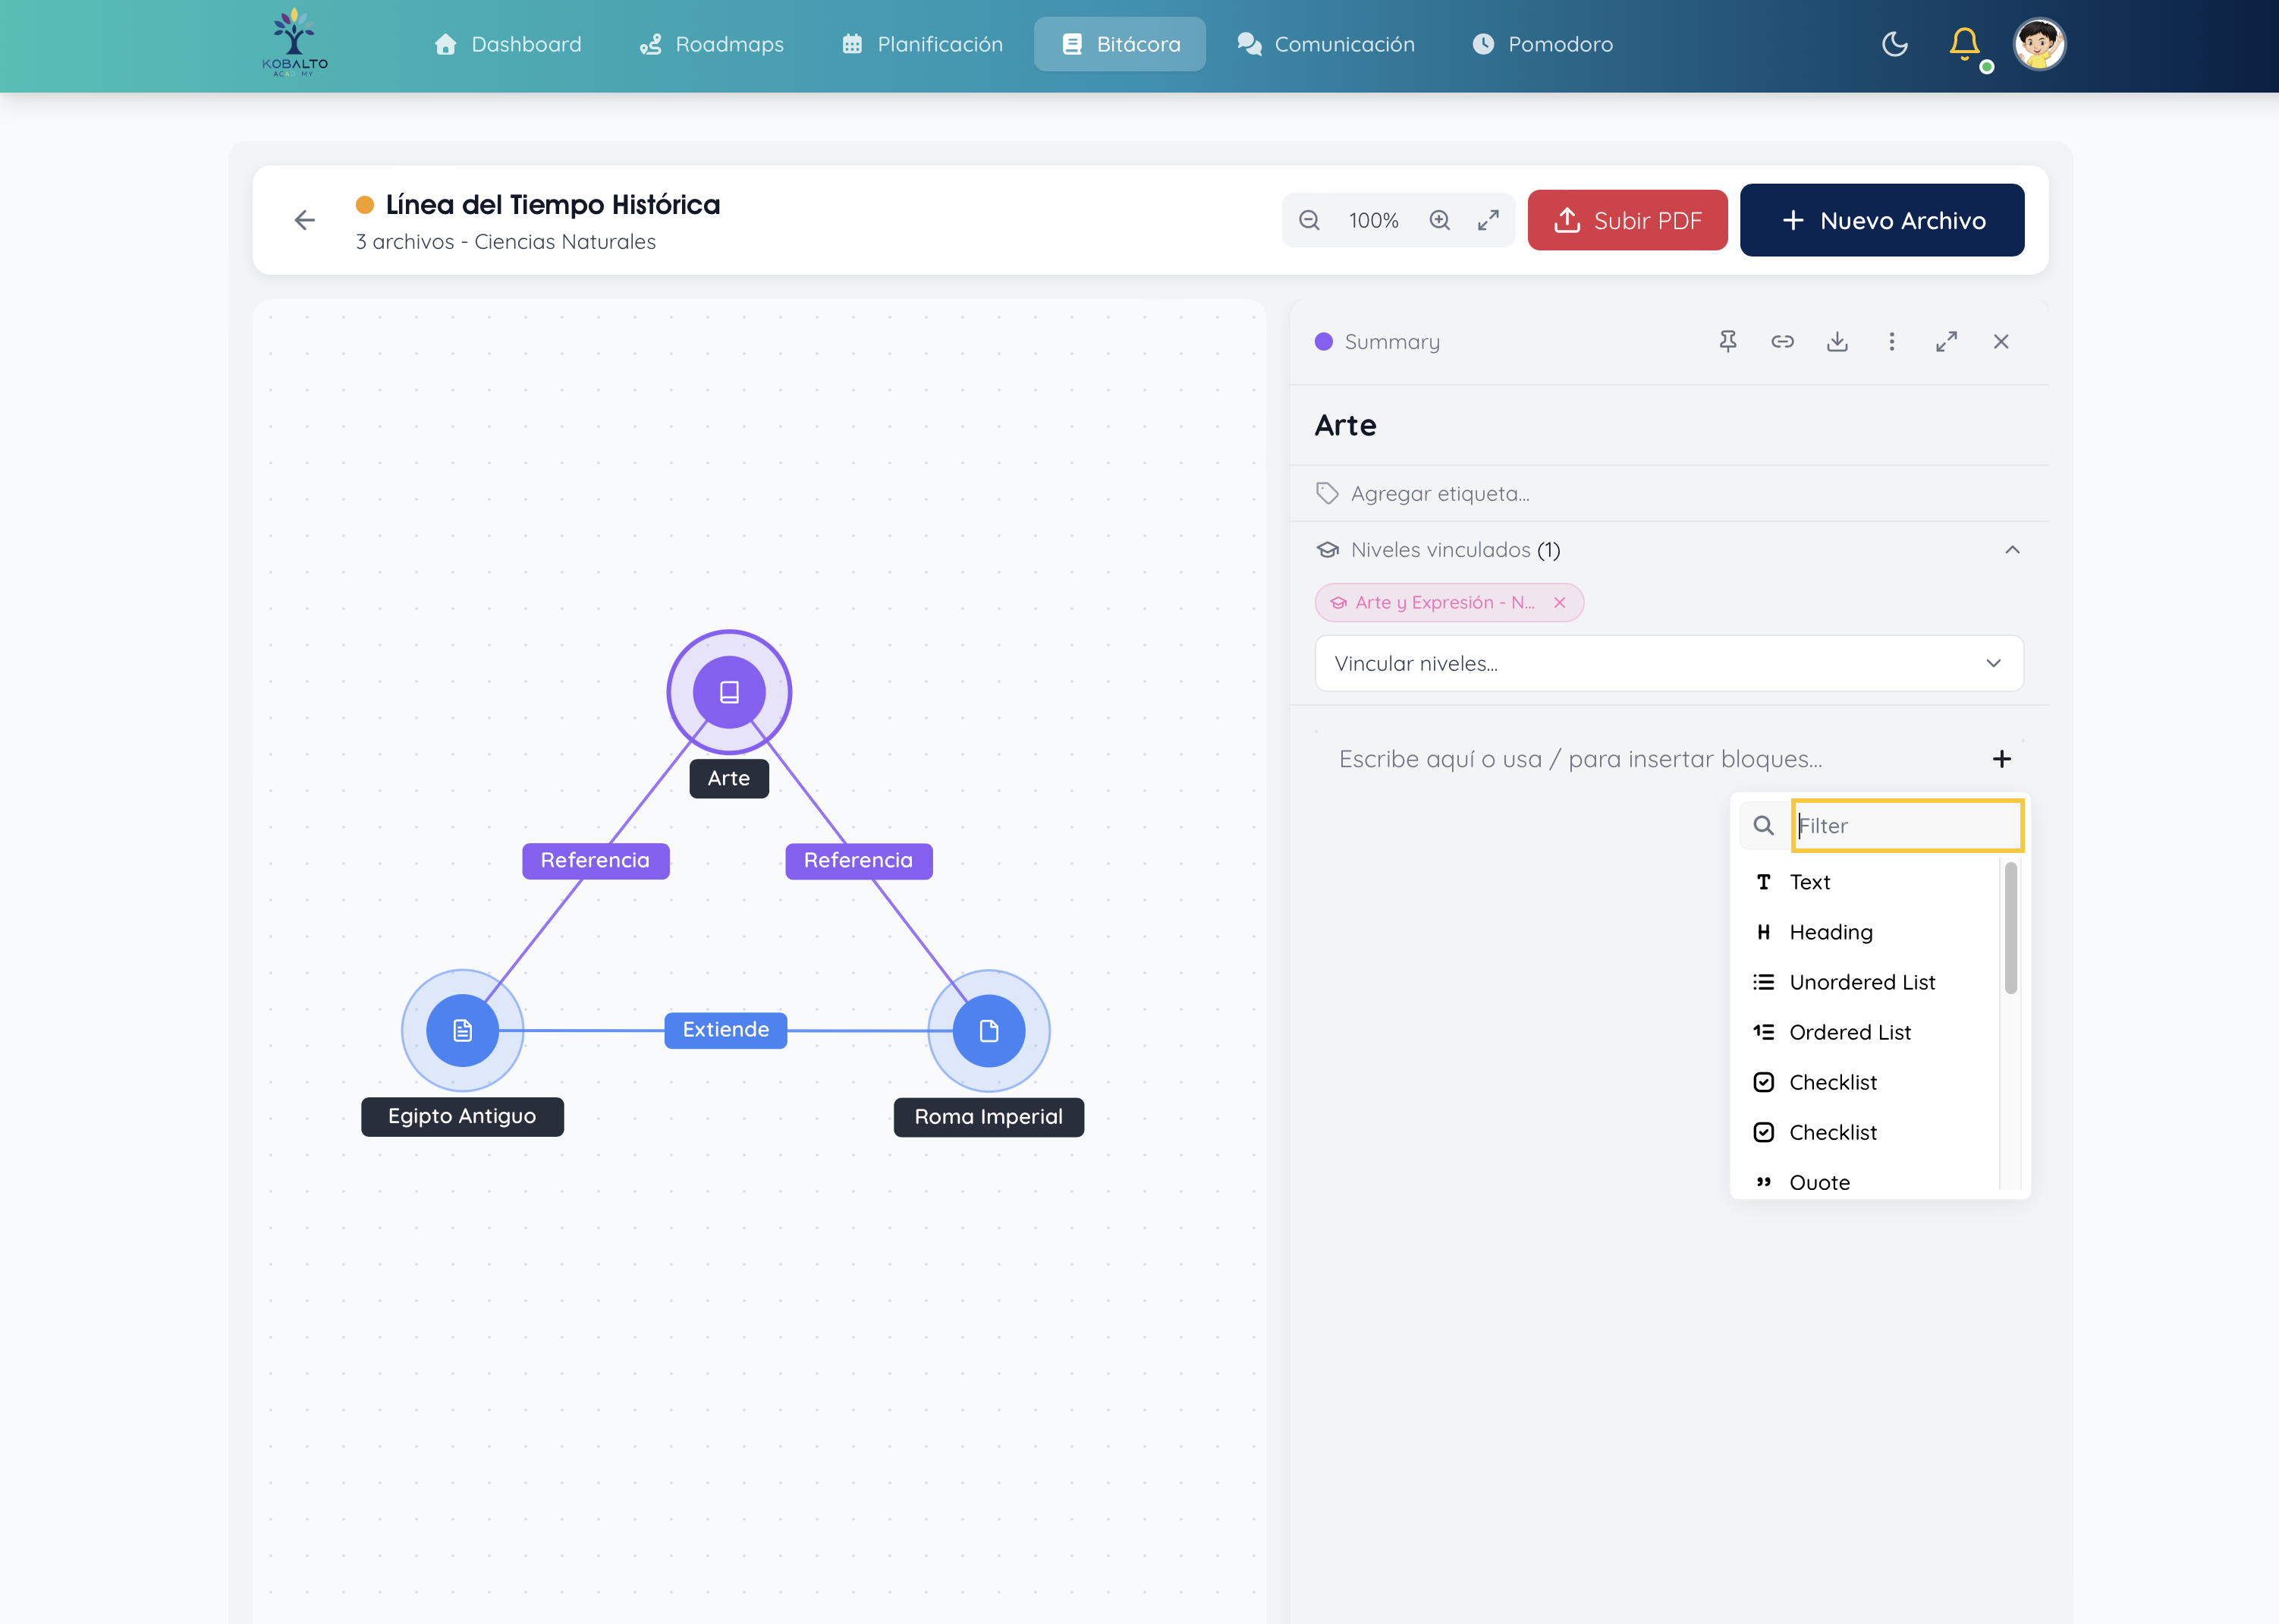Pin the Summary panel

point(1727,342)
